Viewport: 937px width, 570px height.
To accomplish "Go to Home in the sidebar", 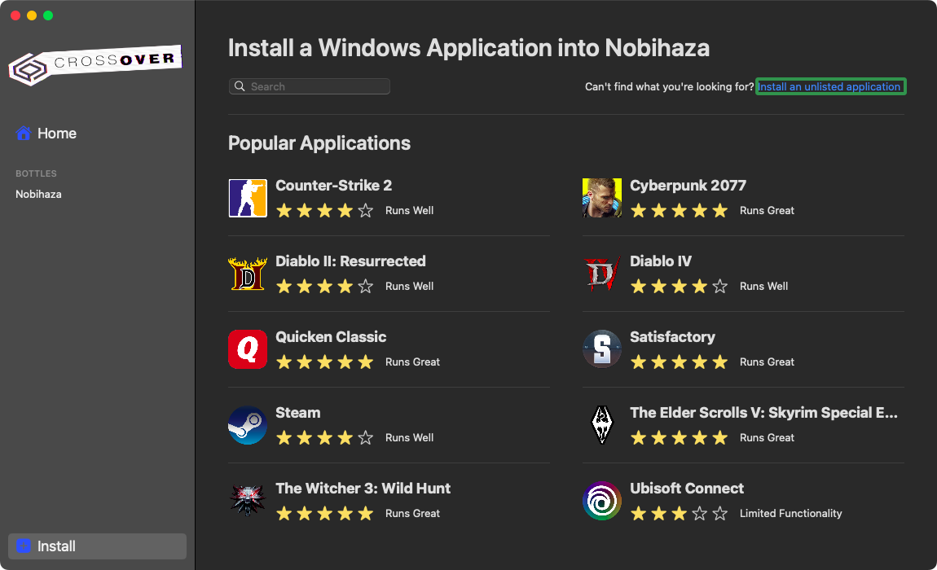I will [56, 134].
